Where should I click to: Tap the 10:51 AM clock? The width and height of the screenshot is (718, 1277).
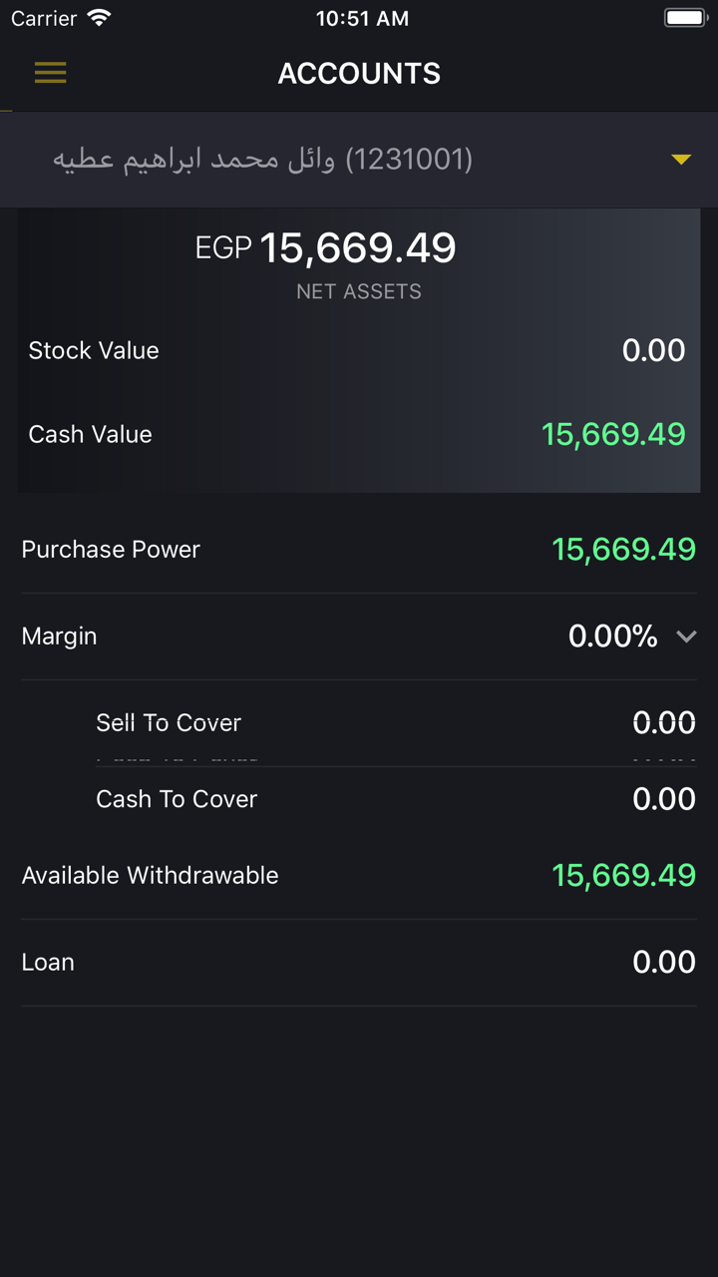coord(362,18)
